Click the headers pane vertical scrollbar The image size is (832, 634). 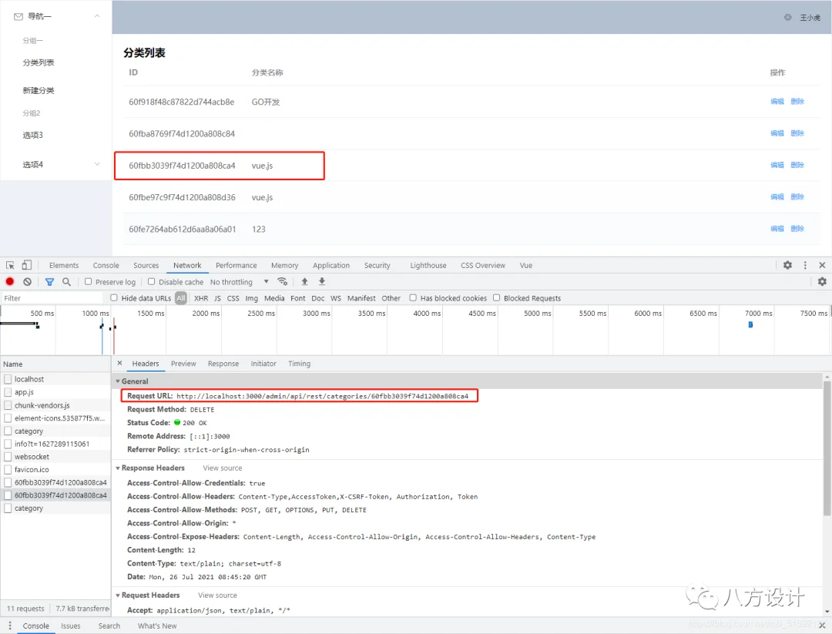[827, 447]
